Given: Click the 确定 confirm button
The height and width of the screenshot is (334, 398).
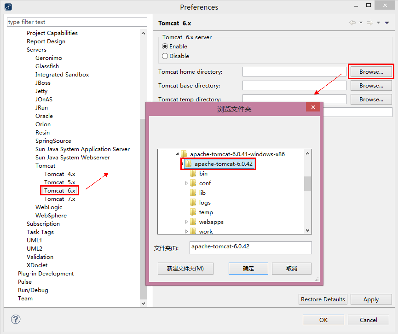Looking at the screenshot, I should (248, 269).
